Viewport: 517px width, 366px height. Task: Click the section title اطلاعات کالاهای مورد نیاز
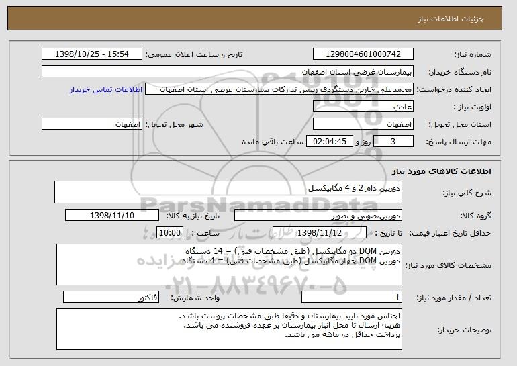tap(442, 171)
